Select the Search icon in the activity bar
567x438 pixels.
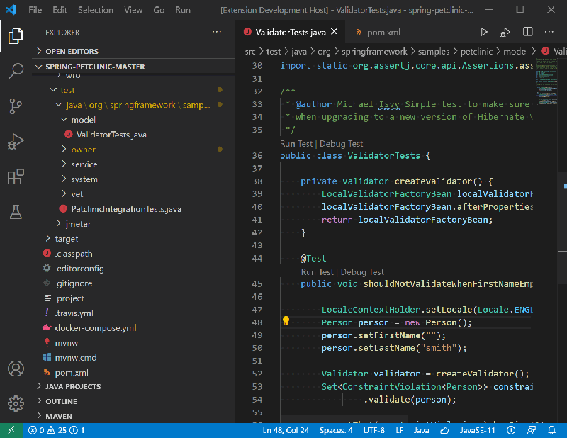click(16, 72)
